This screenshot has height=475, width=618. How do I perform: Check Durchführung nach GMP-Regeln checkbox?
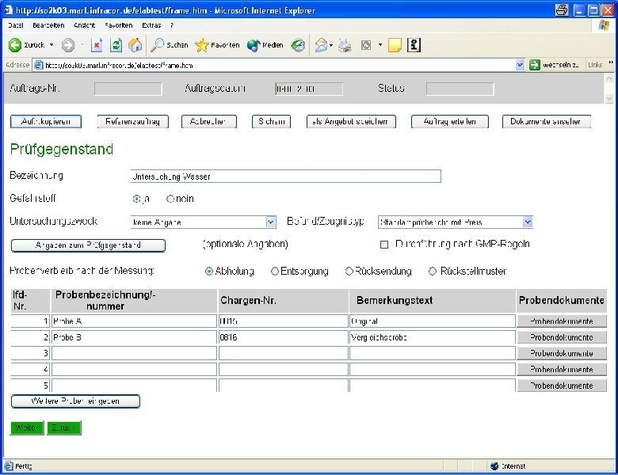pyautogui.click(x=384, y=245)
